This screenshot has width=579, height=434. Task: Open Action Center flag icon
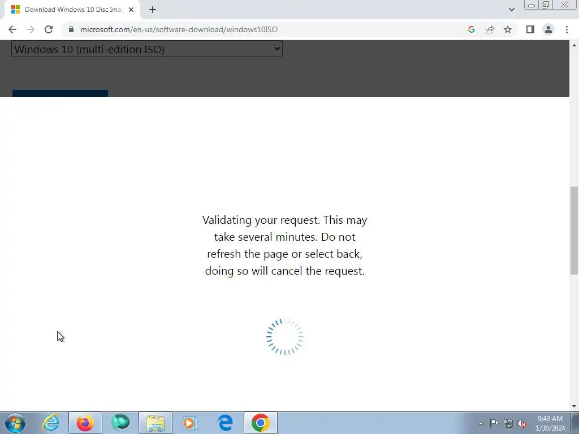click(x=494, y=423)
